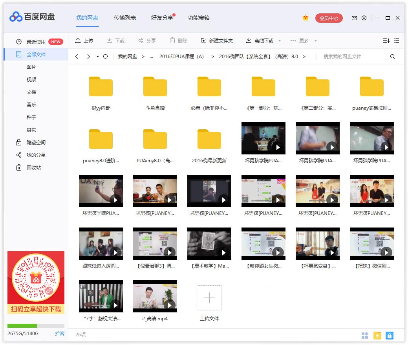The width and height of the screenshot is (408, 345).
Task: Expand the 离线下载 dropdown arrow
Action: click(280, 40)
